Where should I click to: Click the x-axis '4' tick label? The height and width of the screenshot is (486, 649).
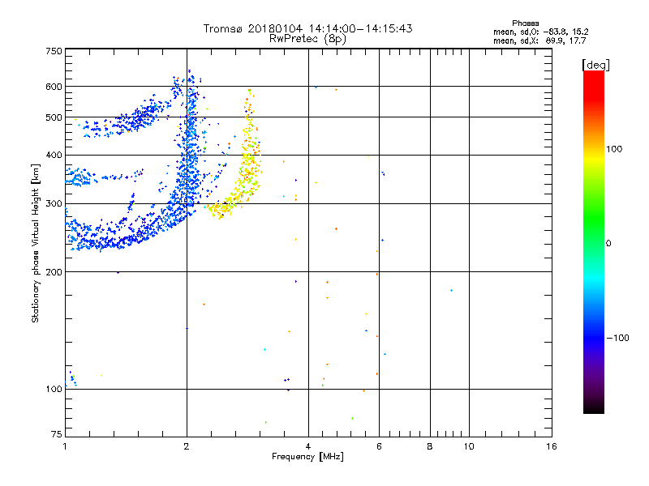(308, 446)
